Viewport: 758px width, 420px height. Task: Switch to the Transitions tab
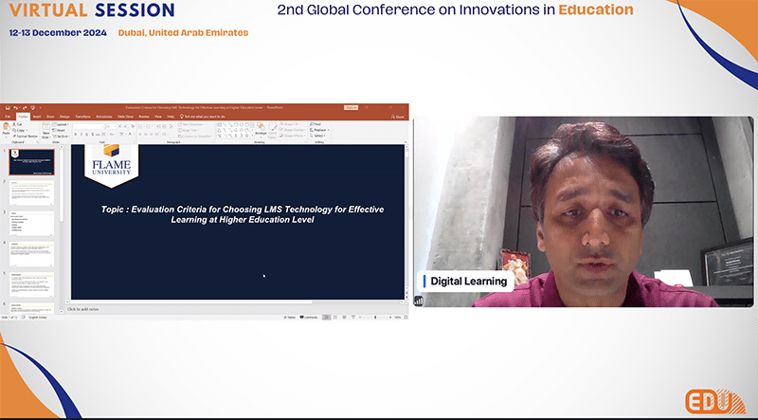point(82,117)
